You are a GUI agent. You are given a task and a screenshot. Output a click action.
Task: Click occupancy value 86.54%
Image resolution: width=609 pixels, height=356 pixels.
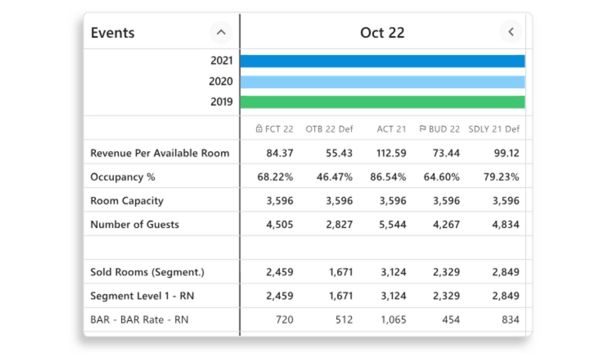click(388, 177)
